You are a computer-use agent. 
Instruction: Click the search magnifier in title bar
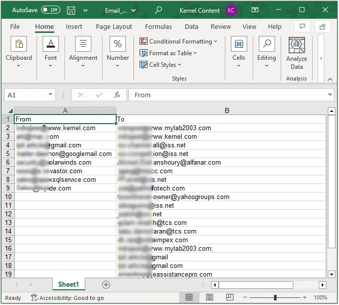click(x=158, y=10)
